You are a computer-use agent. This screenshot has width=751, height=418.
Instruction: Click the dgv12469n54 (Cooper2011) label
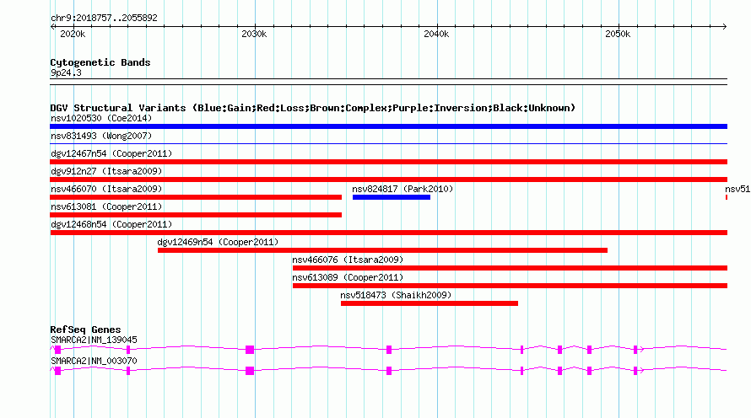pos(218,242)
